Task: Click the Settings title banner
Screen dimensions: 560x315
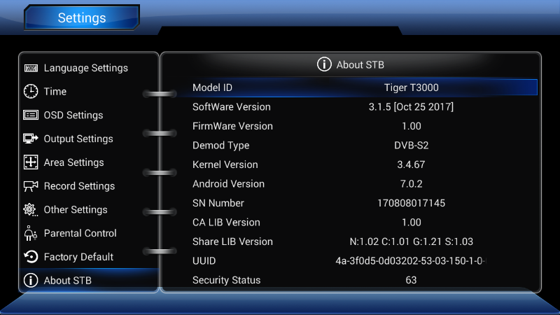Action: point(82,18)
